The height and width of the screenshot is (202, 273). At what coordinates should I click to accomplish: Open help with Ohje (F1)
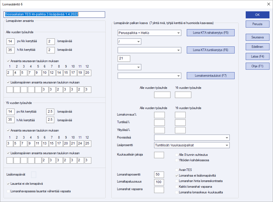[x=257, y=66]
